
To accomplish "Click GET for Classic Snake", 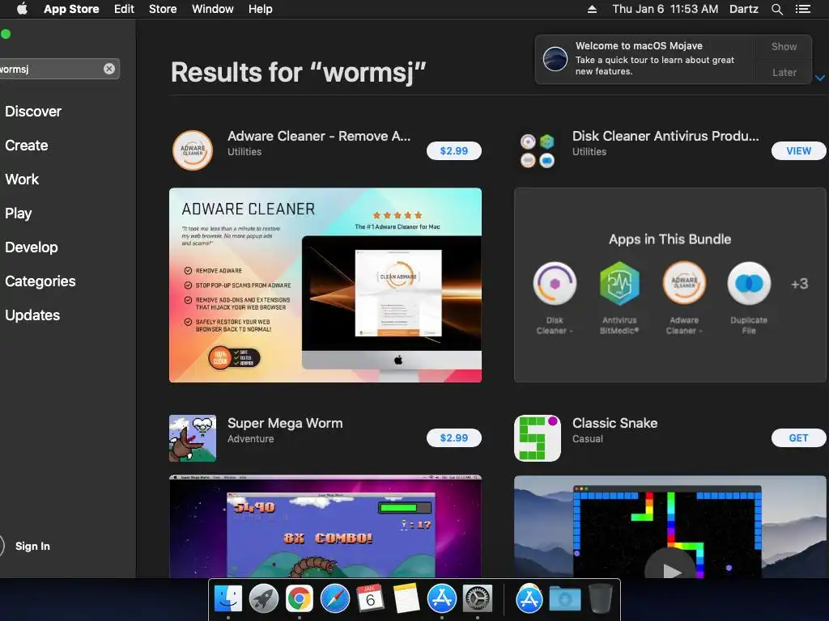I will [x=798, y=437].
